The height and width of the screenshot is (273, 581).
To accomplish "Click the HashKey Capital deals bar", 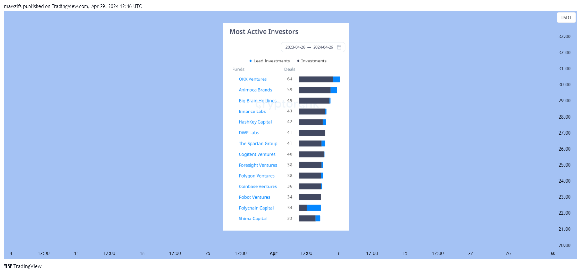I will pos(312,122).
